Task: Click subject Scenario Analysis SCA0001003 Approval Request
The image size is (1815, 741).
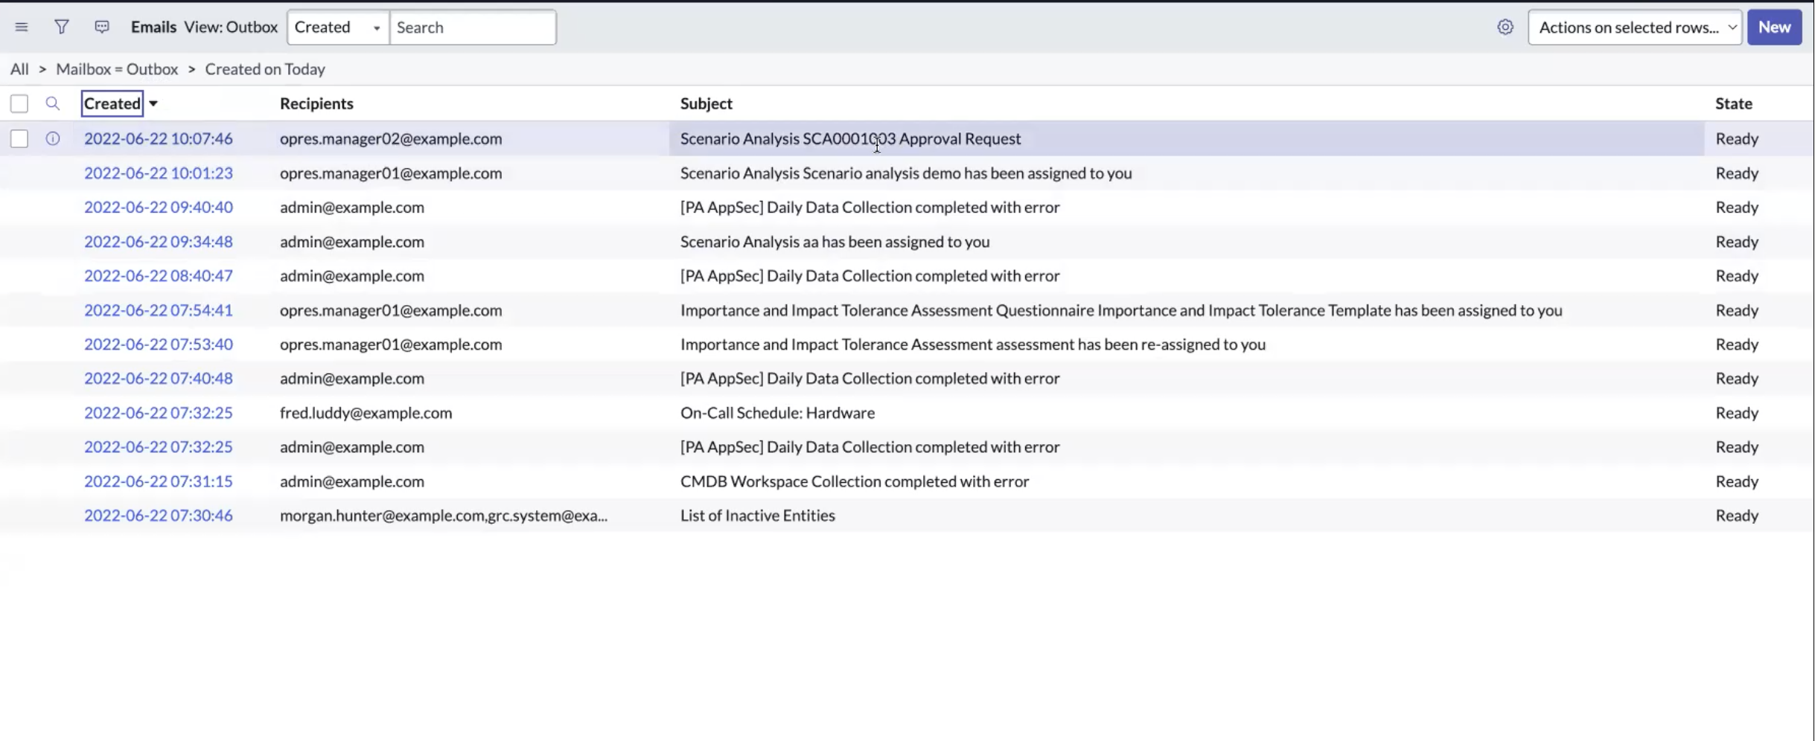Action: (851, 138)
